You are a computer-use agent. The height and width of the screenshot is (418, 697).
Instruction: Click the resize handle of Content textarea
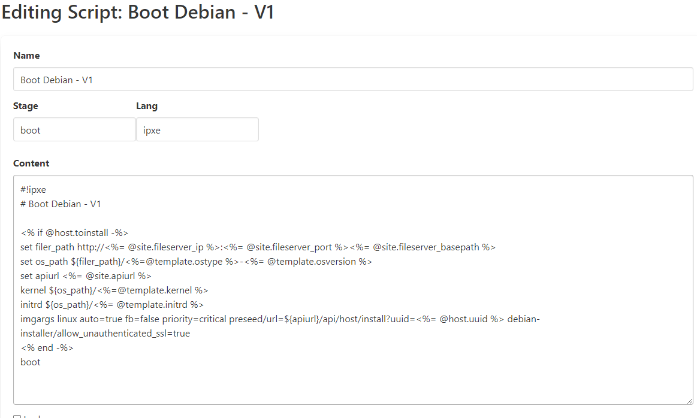tap(689, 401)
